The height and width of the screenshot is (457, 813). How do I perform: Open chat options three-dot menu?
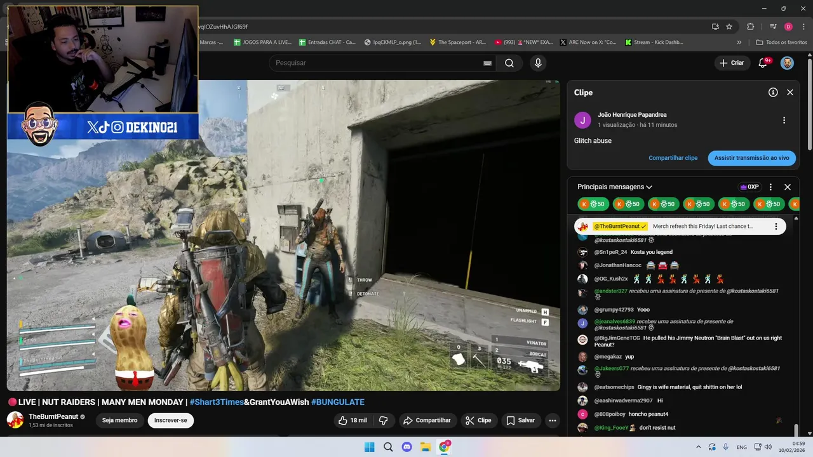[x=770, y=187]
